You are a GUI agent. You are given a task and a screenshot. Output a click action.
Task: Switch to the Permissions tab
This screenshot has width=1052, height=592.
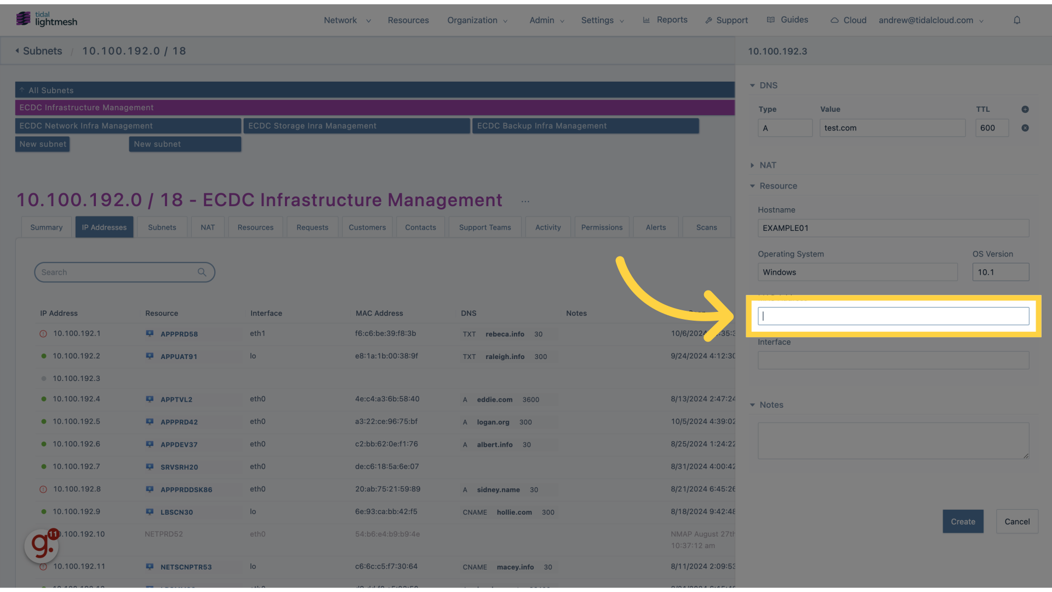pyautogui.click(x=602, y=227)
